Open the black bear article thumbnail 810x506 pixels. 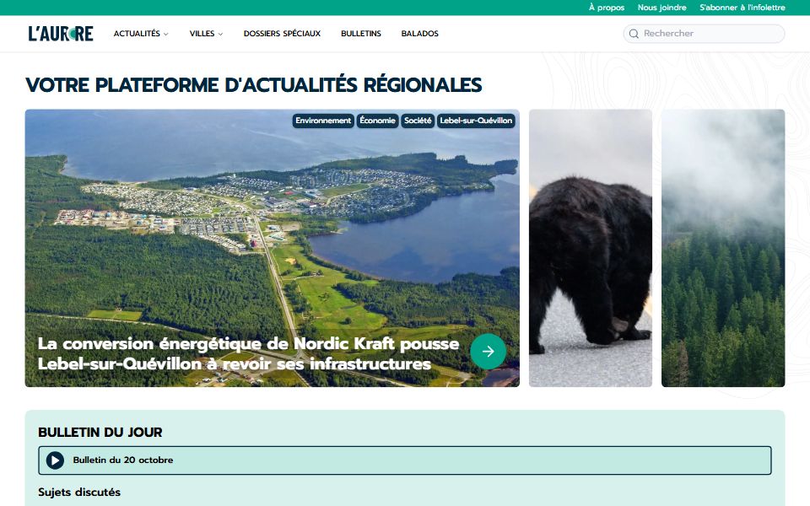pos(591,248)
